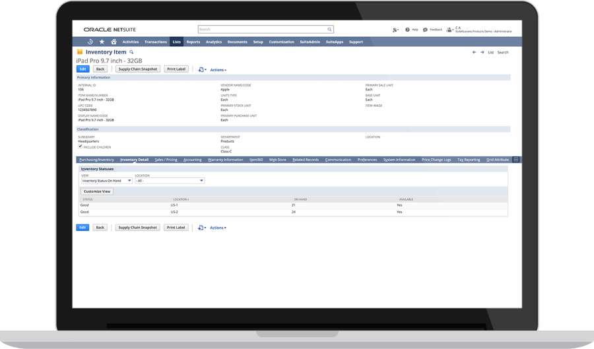
Task: Click the bottom Supply Chain Snapshot button
Action: [x=137, y=228]
